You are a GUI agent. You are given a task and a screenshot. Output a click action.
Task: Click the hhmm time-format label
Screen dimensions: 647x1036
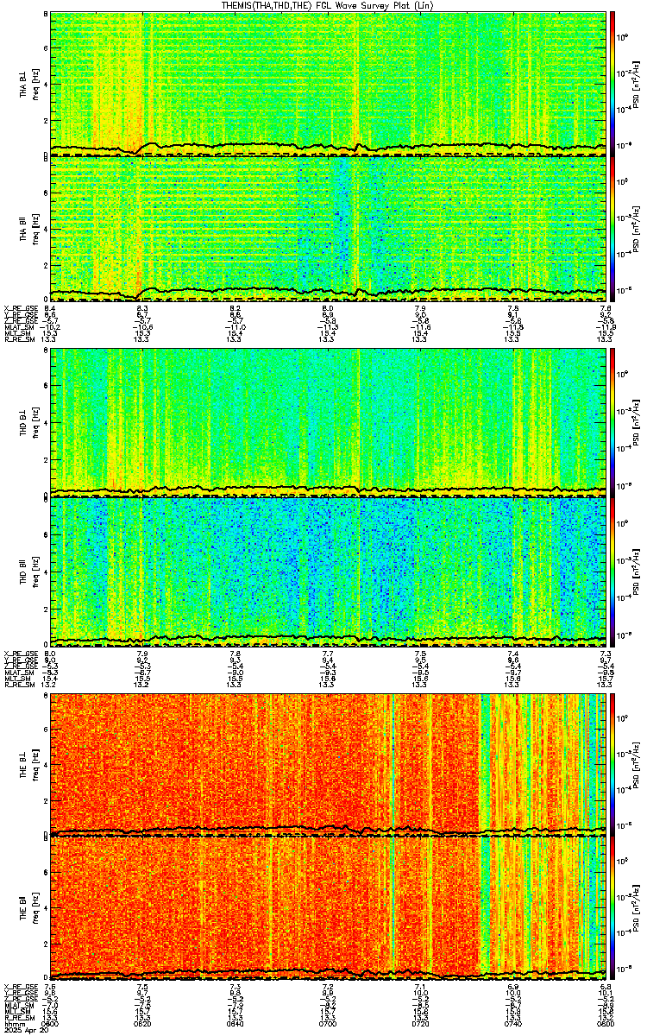coord(13,1025)
